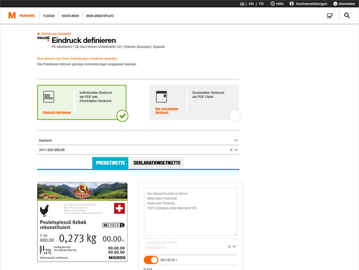359x270 pixels.
Task: Click the 'Druckdaten Vordruck als PDF-Datei' description
Action: pyautogui.click(x=208, y=95)
